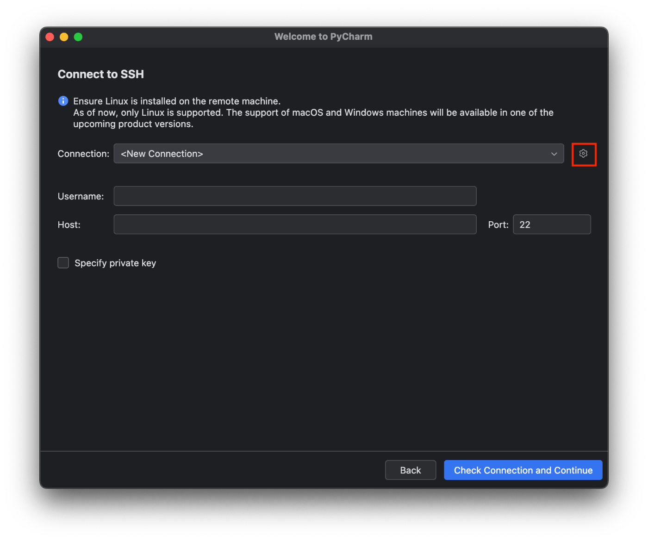Click the Connect to SSH heading
This screenshot has height=541, width=648.
tap(101, 74)
